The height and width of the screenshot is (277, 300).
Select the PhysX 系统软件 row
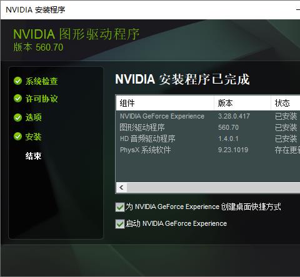tap(208, 150)
